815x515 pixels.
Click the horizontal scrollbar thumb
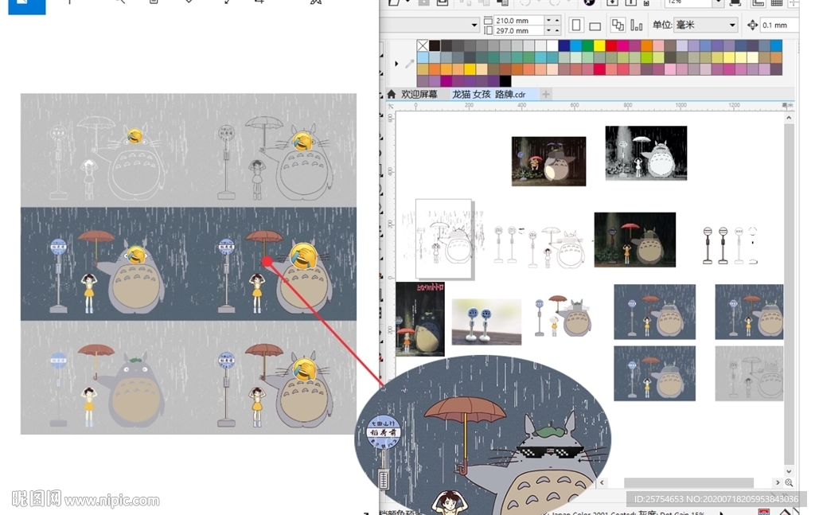pos(688,482)
